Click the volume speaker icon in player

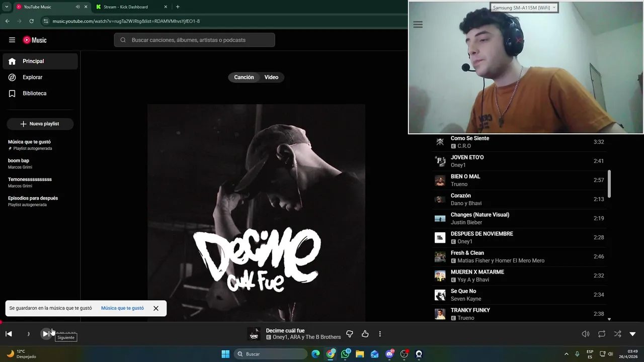point(586,334)
